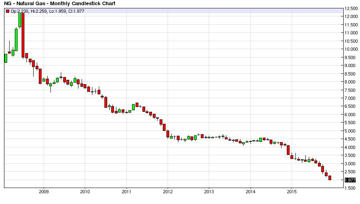Click the 2012 label on the time axis
The width and height of the screenshot is (360, 204).
click(x=168, y=192)
